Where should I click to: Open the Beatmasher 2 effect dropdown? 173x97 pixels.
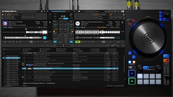tap(16, 14)
